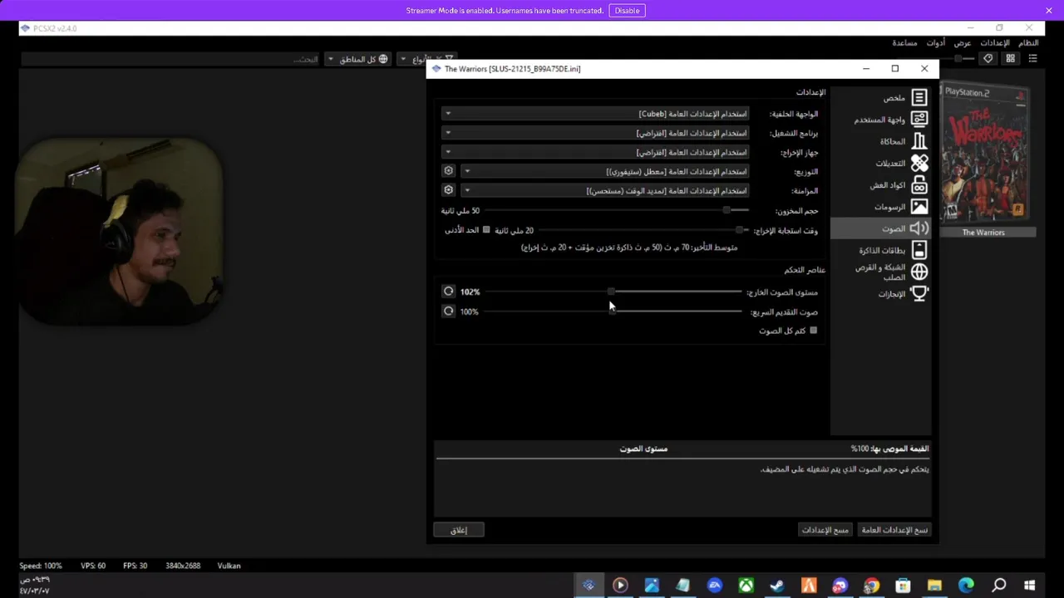Image resolution: width=1064 pixels, height=598 pixels.
Task: Click the output latency (وقت استجابة الإخراج) slider
Action: (643, 230)
